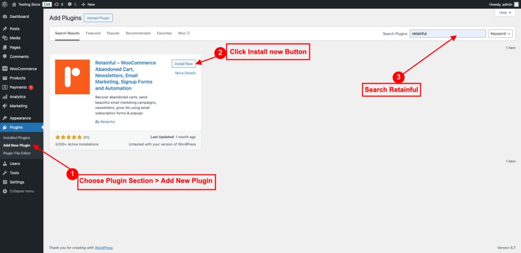Open Plugin File Editor submenu item
This screenshot has height=253, width=521.
(x=17, y=153)
